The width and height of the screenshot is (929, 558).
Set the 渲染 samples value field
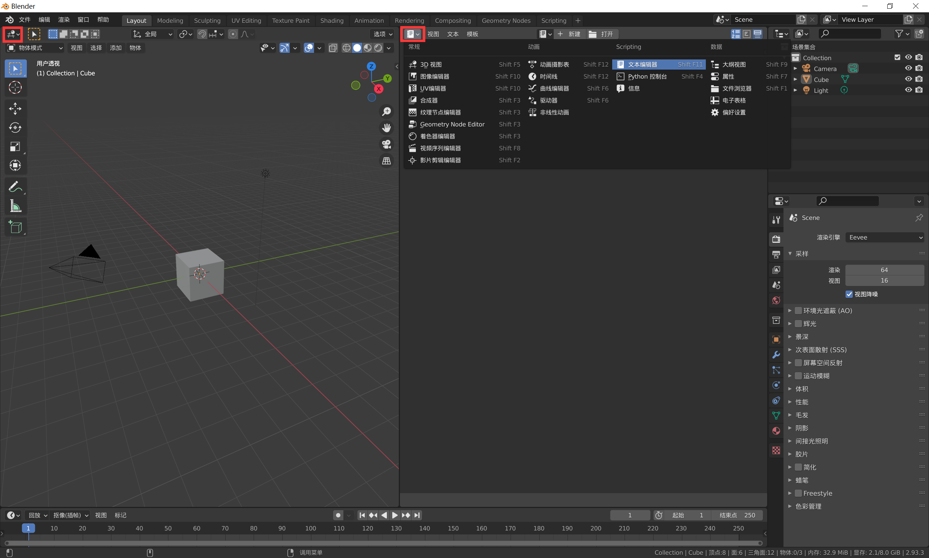pyautogui.click(x=884, y=270)
